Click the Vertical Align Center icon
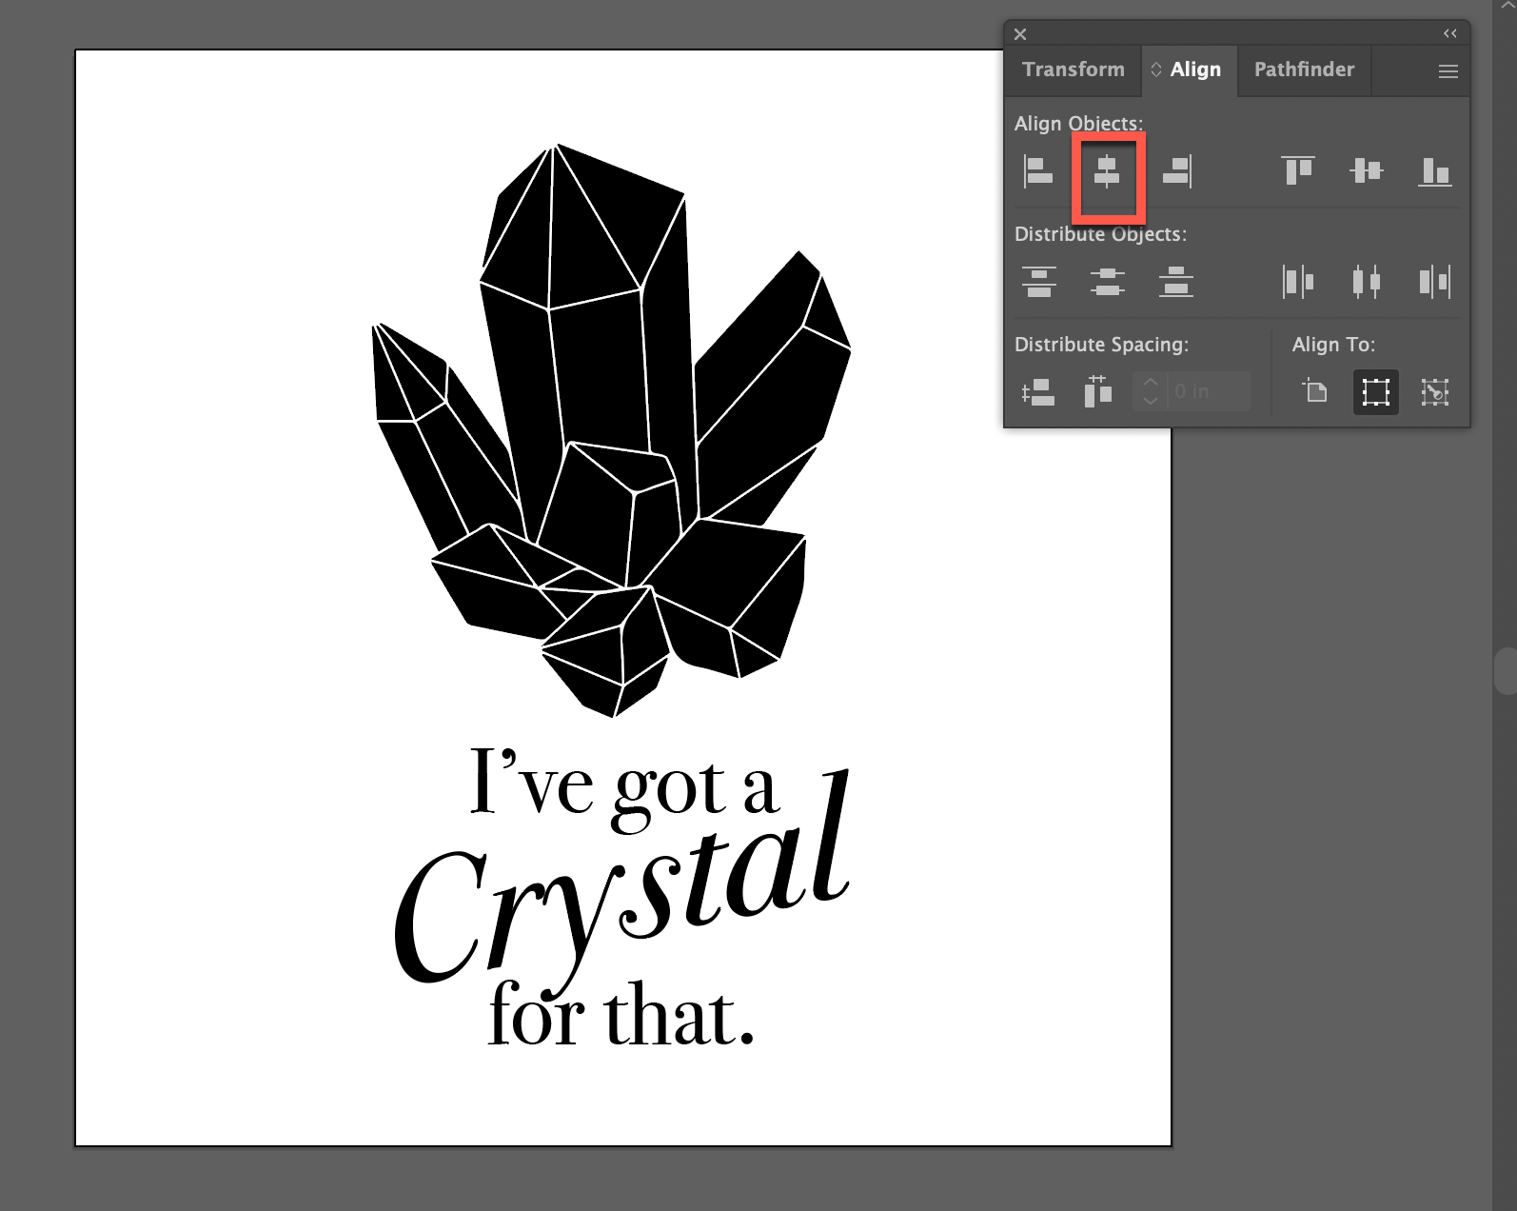Screen dimensions: 1517x1211 [1367, 171]
